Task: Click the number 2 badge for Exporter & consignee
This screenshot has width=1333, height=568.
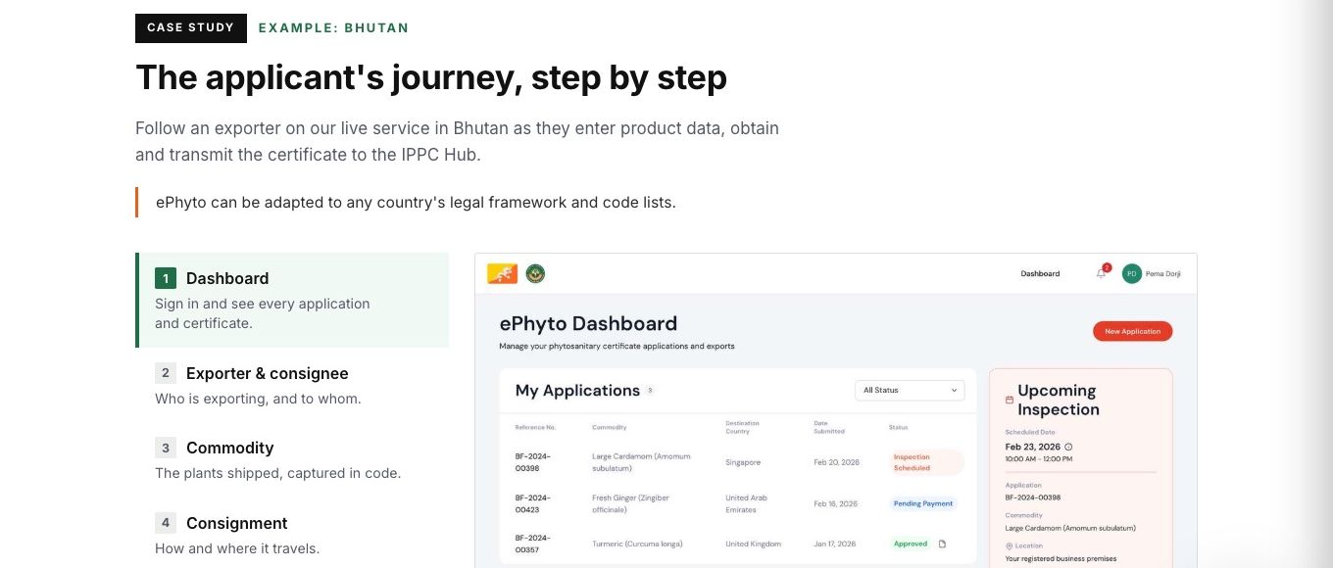Action: pyautogui.click(x=166, y=373)
